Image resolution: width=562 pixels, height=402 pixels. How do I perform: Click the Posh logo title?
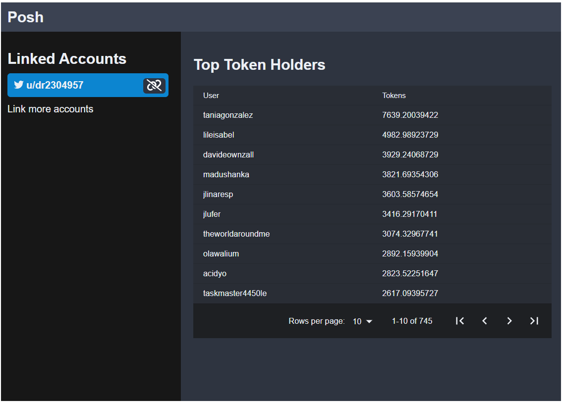click(x=25, y=17)
